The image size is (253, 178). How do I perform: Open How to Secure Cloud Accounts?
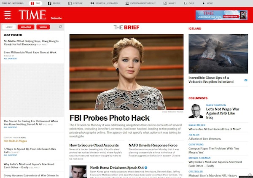tap(94, 145)
